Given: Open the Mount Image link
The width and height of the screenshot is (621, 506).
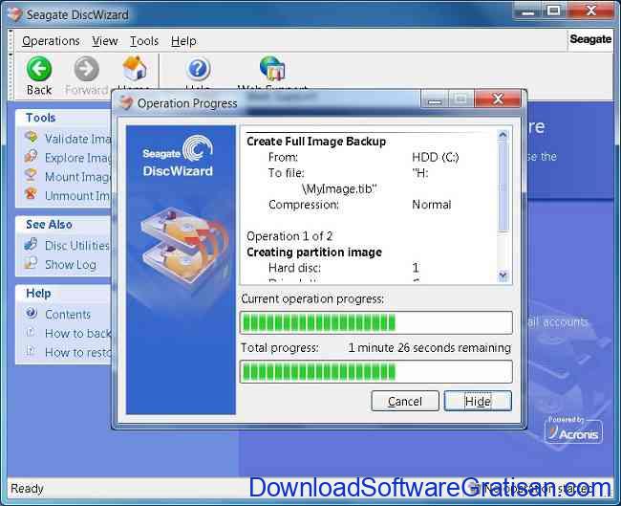Looking at the screenshot, I should click(x=78, y=176).
